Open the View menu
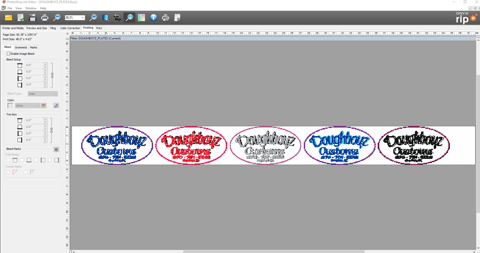This screenshot has width=480, height=253. point(19,8)
